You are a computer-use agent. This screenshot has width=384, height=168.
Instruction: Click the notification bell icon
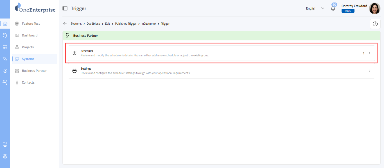pos(333,8)
